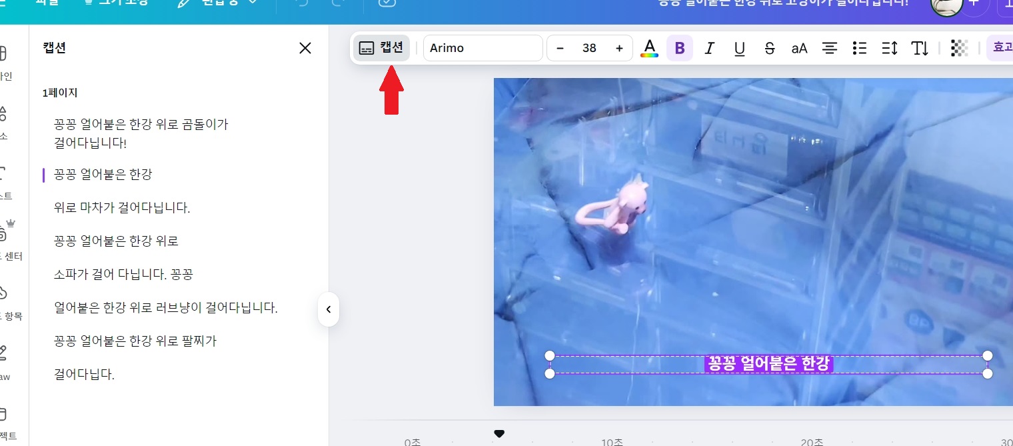Open the Arimo font dropdown

(x=483, y=48)
